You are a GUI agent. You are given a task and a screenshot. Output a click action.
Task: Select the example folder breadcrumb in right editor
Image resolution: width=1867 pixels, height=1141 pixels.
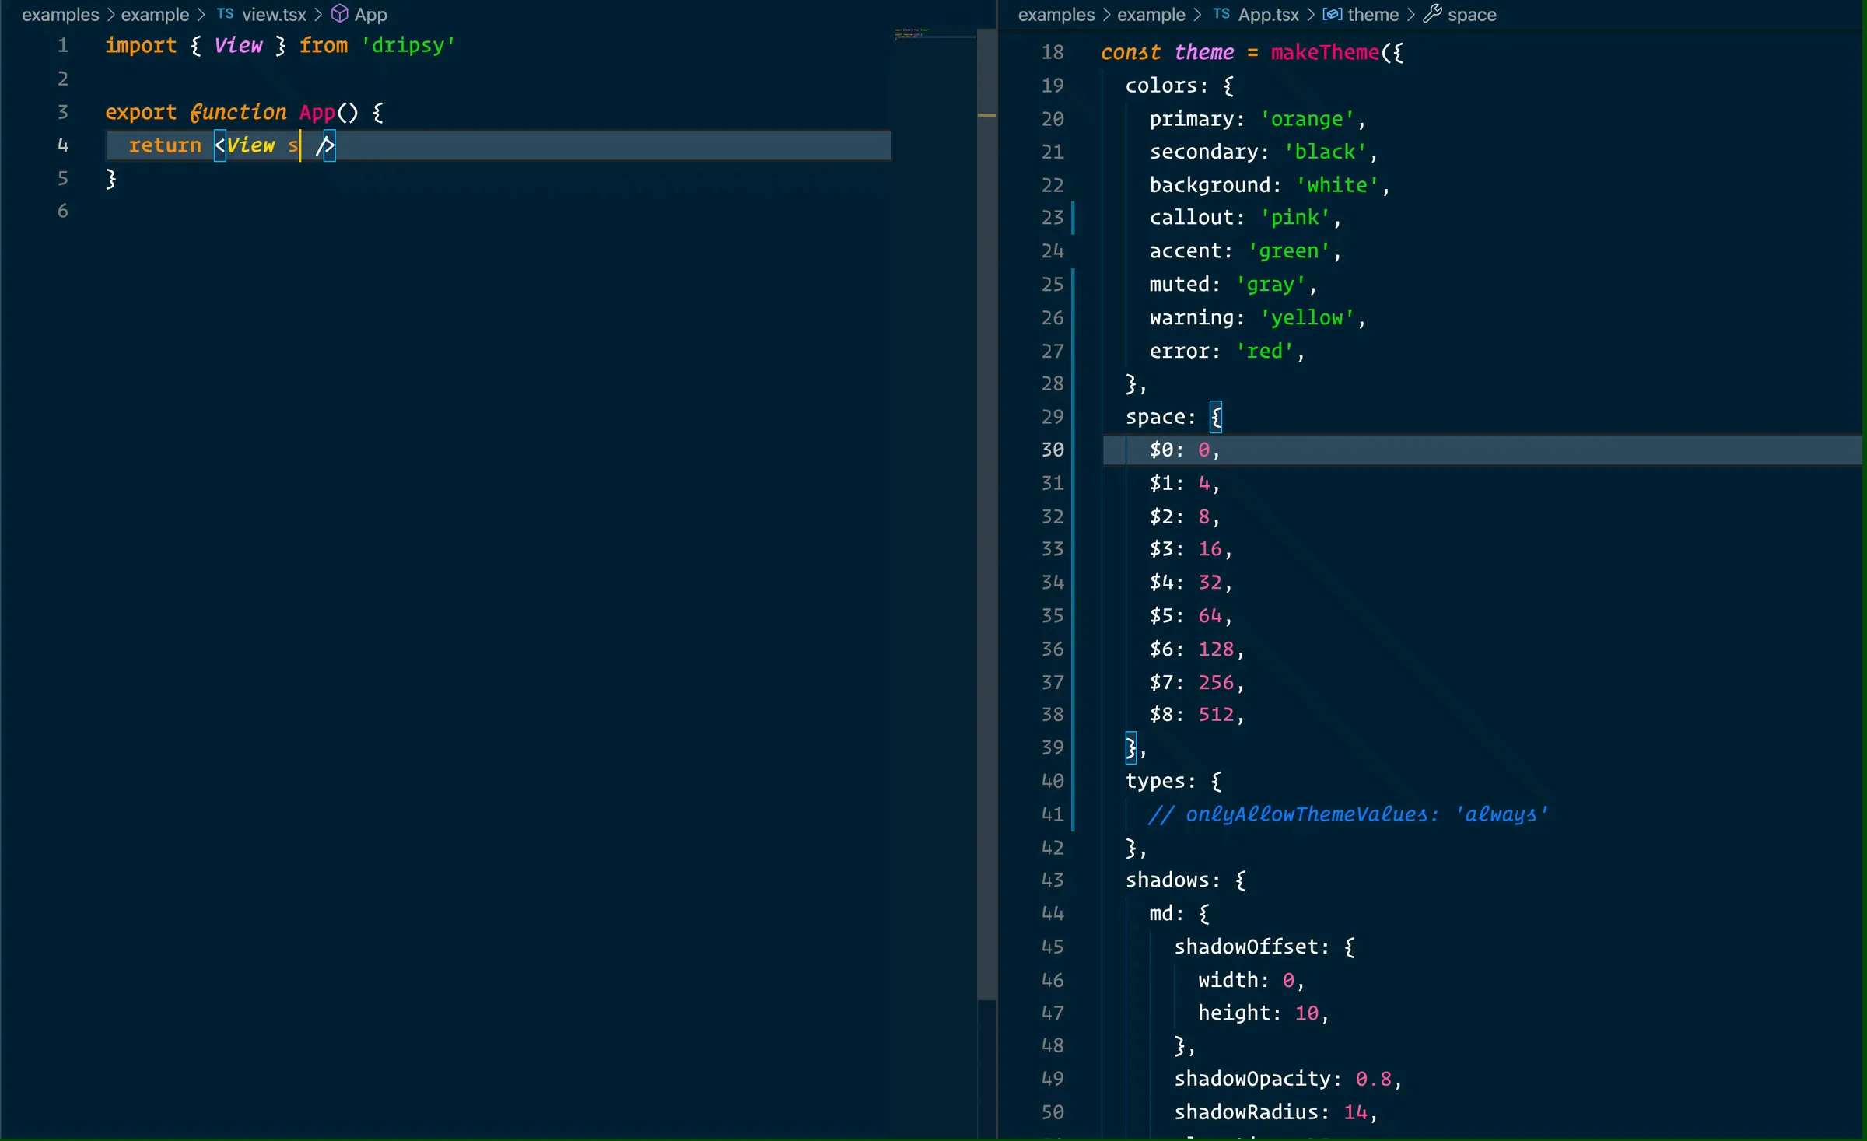point(1151,15)
